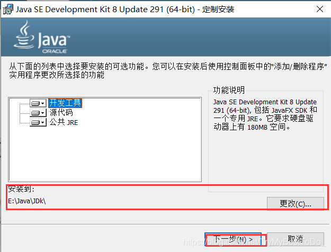331x252 pixels.
Task: Select the 开发工具 feature row
Action: pos(65,103)
